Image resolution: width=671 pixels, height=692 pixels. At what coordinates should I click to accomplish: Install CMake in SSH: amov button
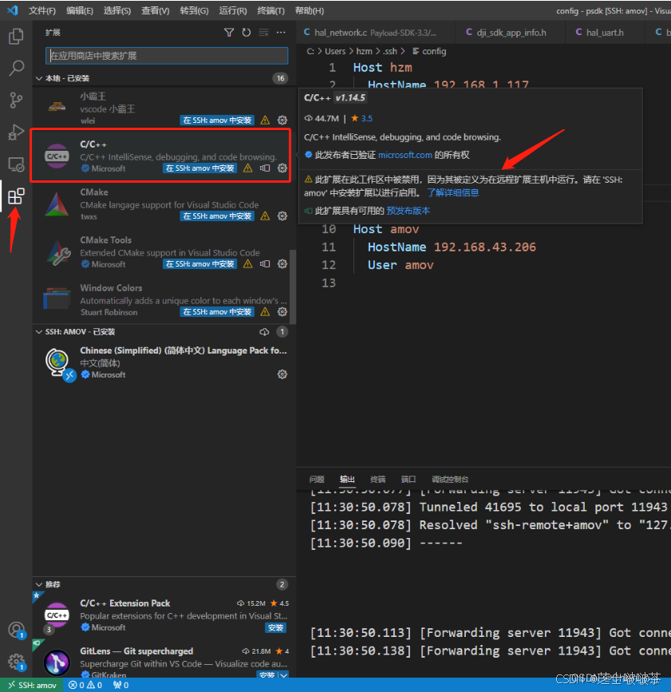pos(217,216)
